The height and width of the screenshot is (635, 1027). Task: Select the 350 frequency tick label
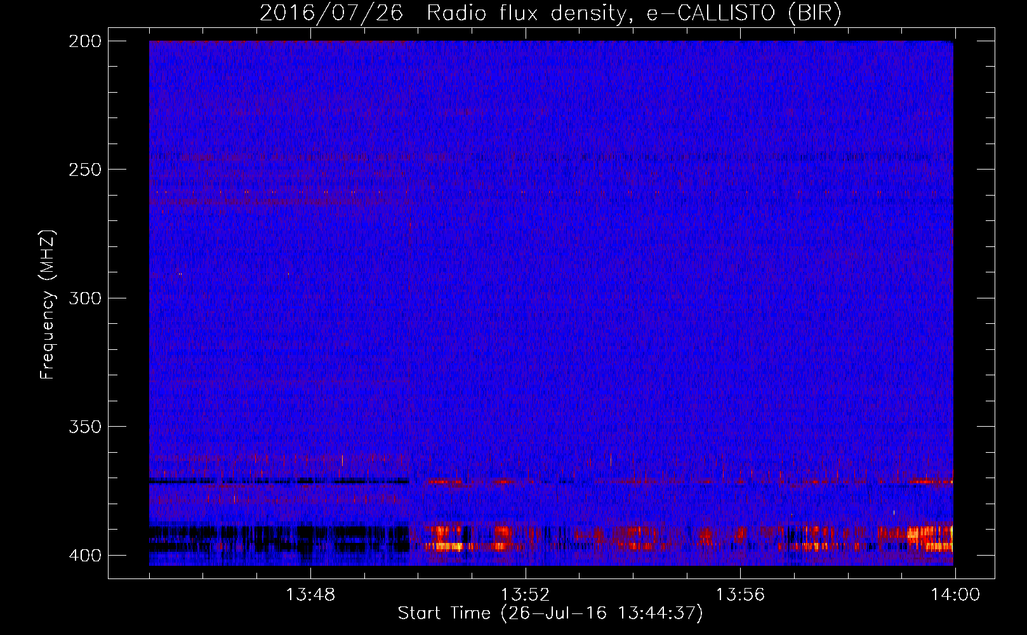84,427
